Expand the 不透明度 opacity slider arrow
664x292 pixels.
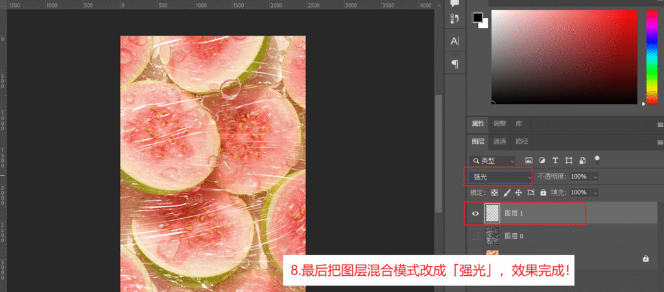(x=595, y=177)
